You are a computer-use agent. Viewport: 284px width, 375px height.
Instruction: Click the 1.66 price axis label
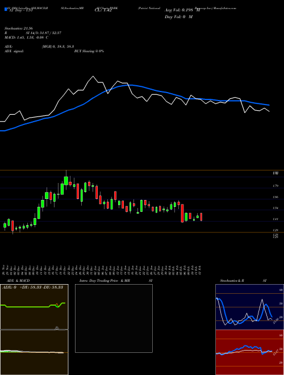pos(275,197)
